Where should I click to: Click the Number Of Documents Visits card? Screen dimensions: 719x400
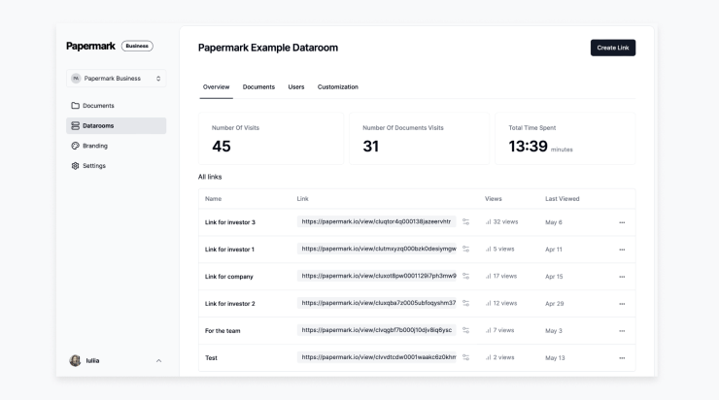coord(419,139)
